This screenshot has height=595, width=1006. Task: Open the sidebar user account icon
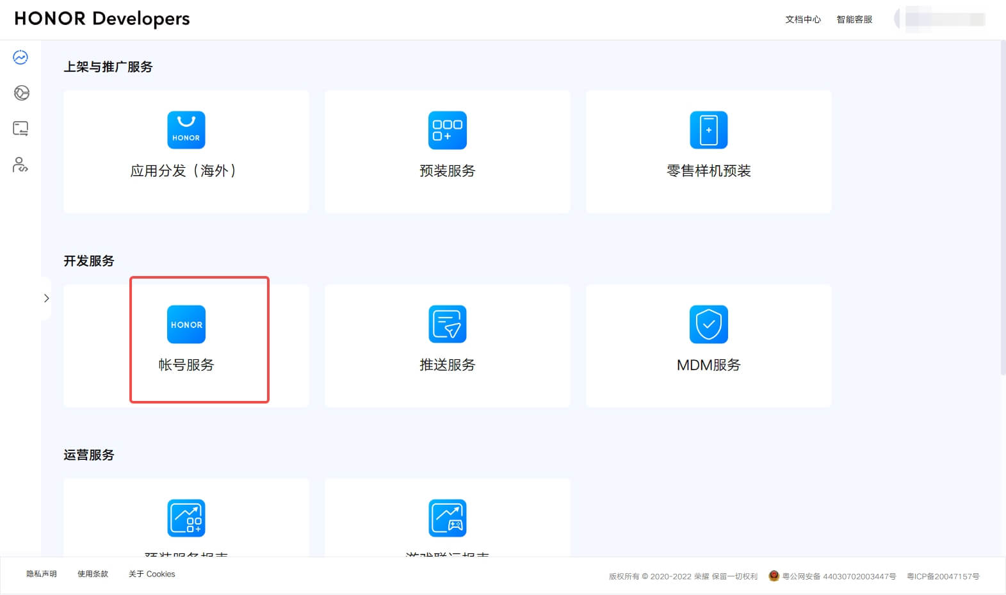point(20,165)
